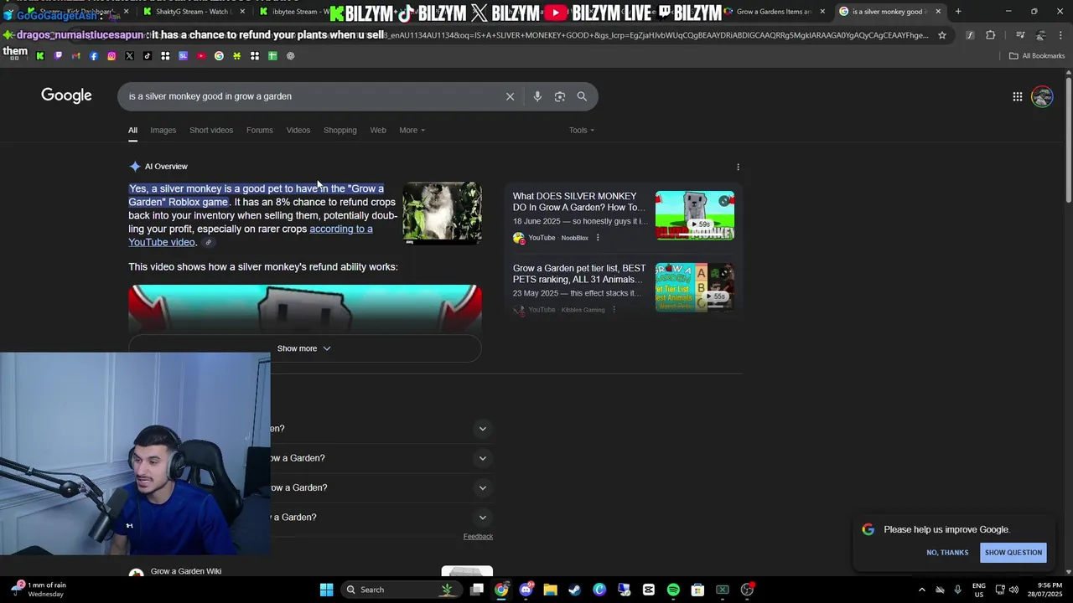The image size is (1073, 603).
Task: Open the X bookmark icon
Action: coord(129,56)
